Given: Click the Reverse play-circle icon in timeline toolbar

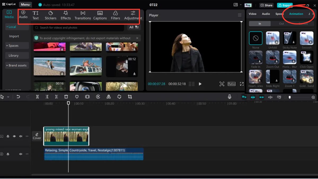Looking at the screenshot, I should pos(98,97).
